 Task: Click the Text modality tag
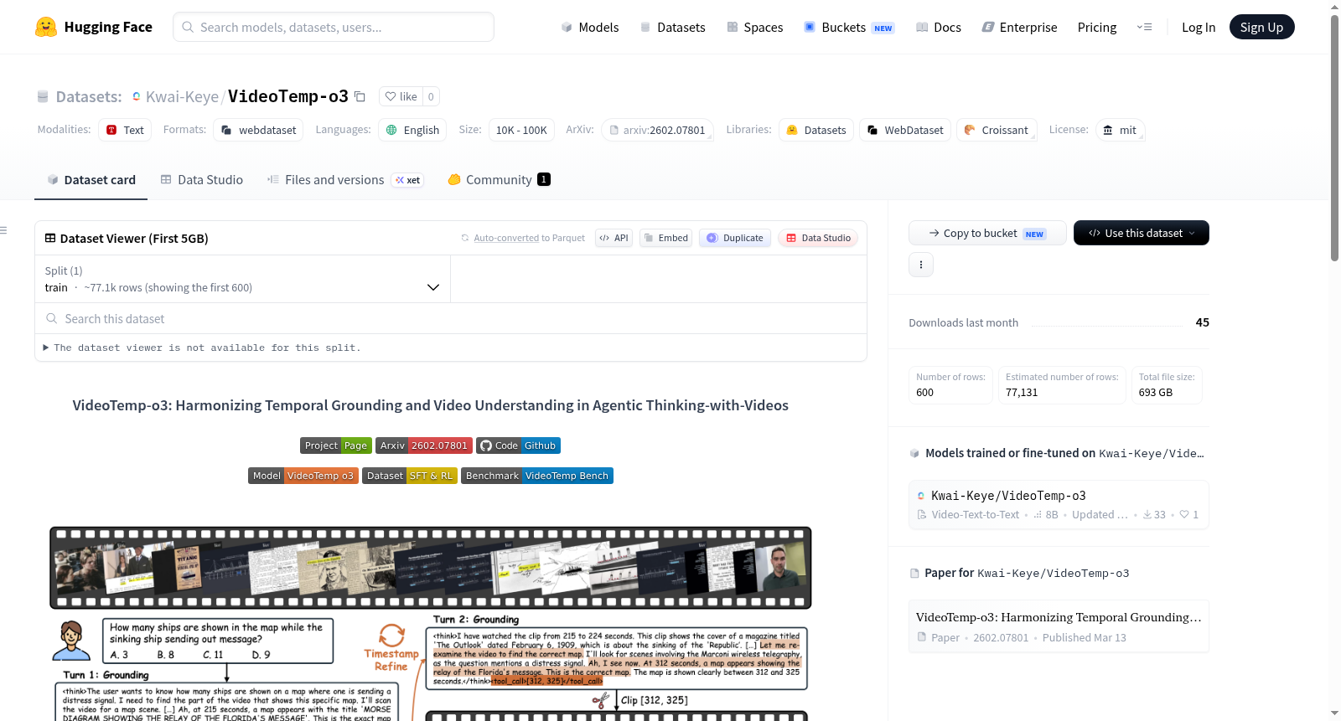click(x=125, y=130)
